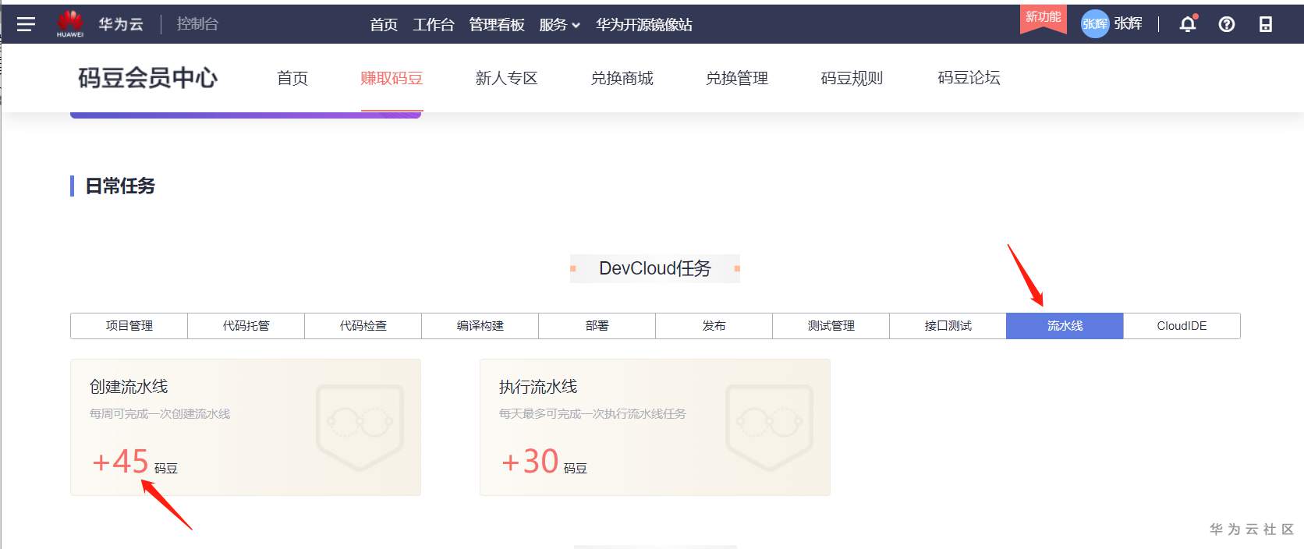Screen dimensions: 1304x549
Task: Click the 张辉 username text
Action: 1128,24
